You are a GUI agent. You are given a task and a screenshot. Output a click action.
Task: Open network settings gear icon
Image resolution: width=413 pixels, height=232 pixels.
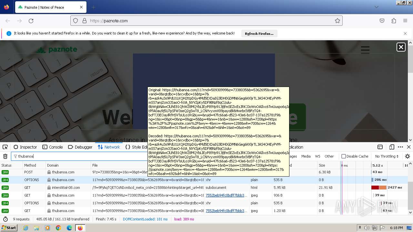408,156
